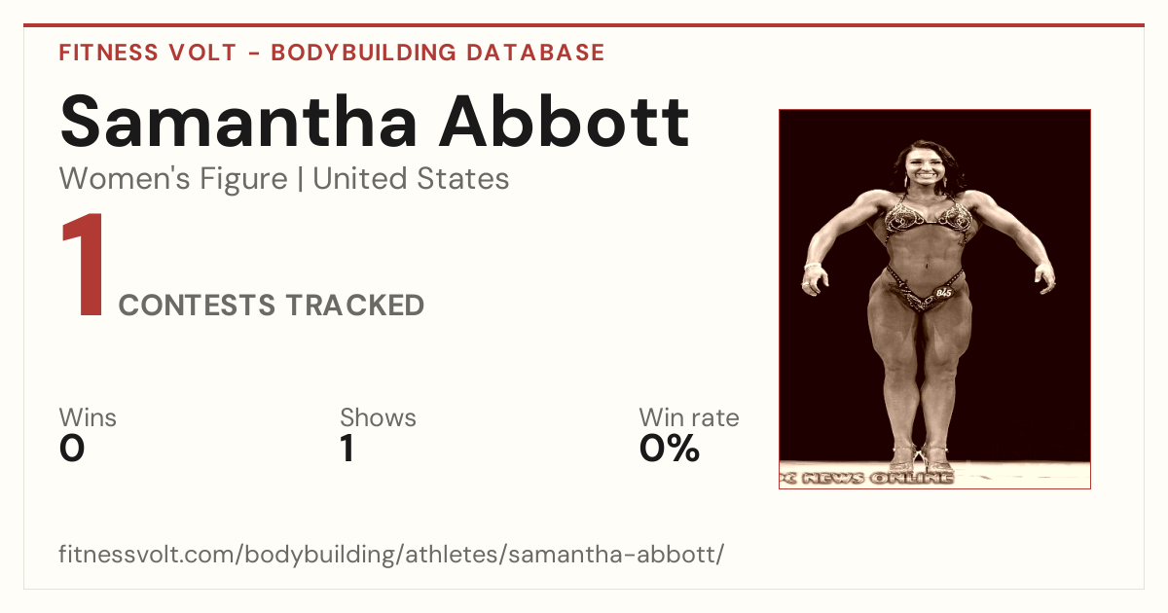
Task: Click the Contests Tracked label
Action: [272, 306]
